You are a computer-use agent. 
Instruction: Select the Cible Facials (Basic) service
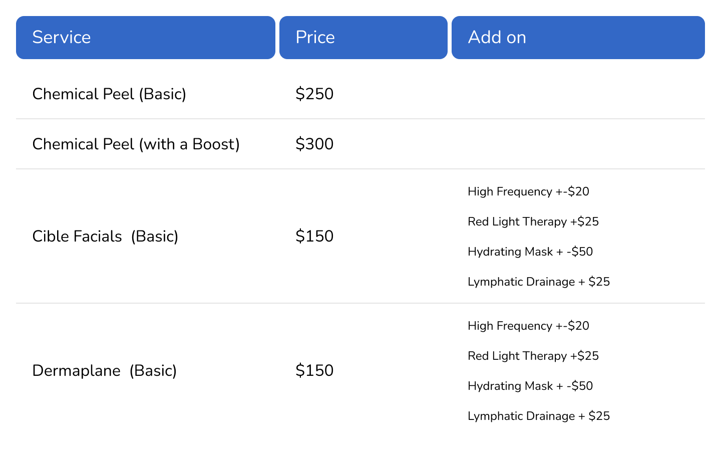[x=105, y=236]
